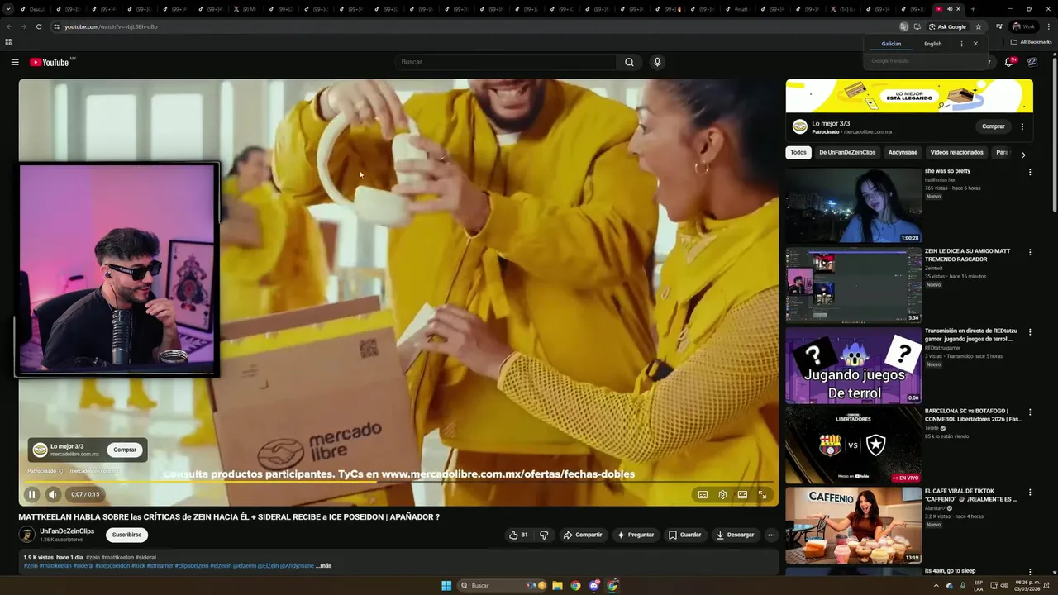Click Comprar on the video ad overlay

pos(125,450)
